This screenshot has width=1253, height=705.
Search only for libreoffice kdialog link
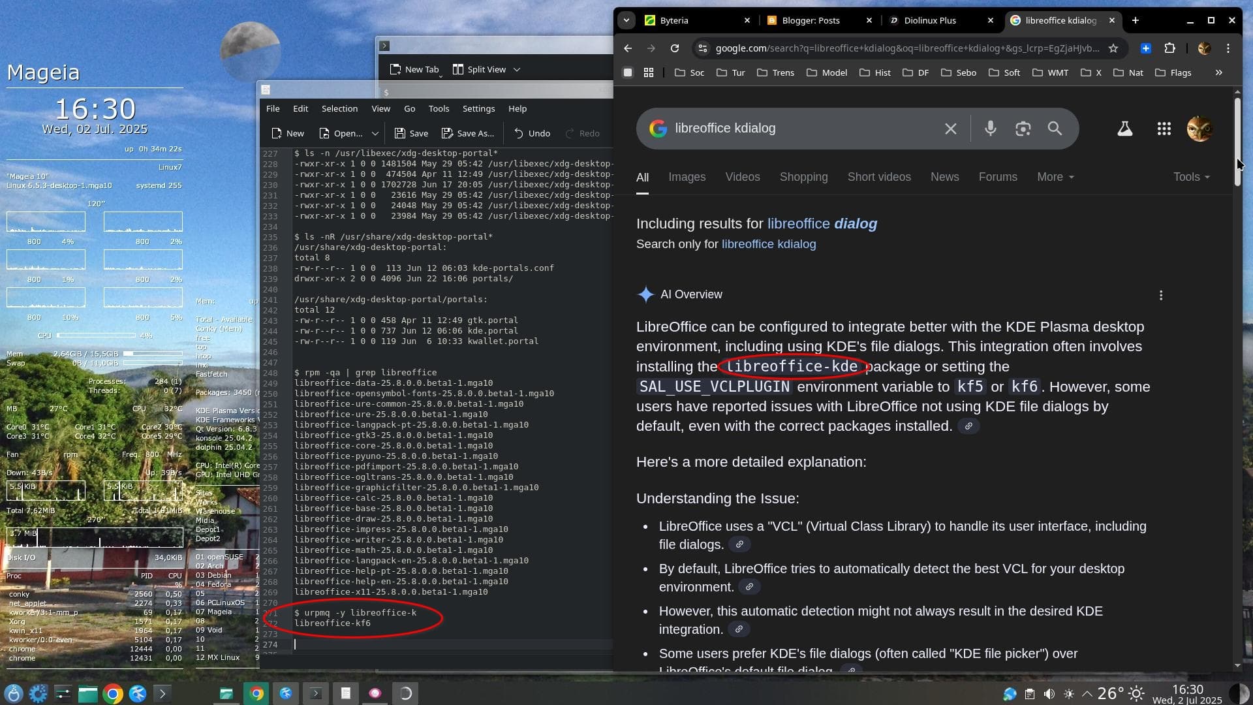(x=769, y=244)
